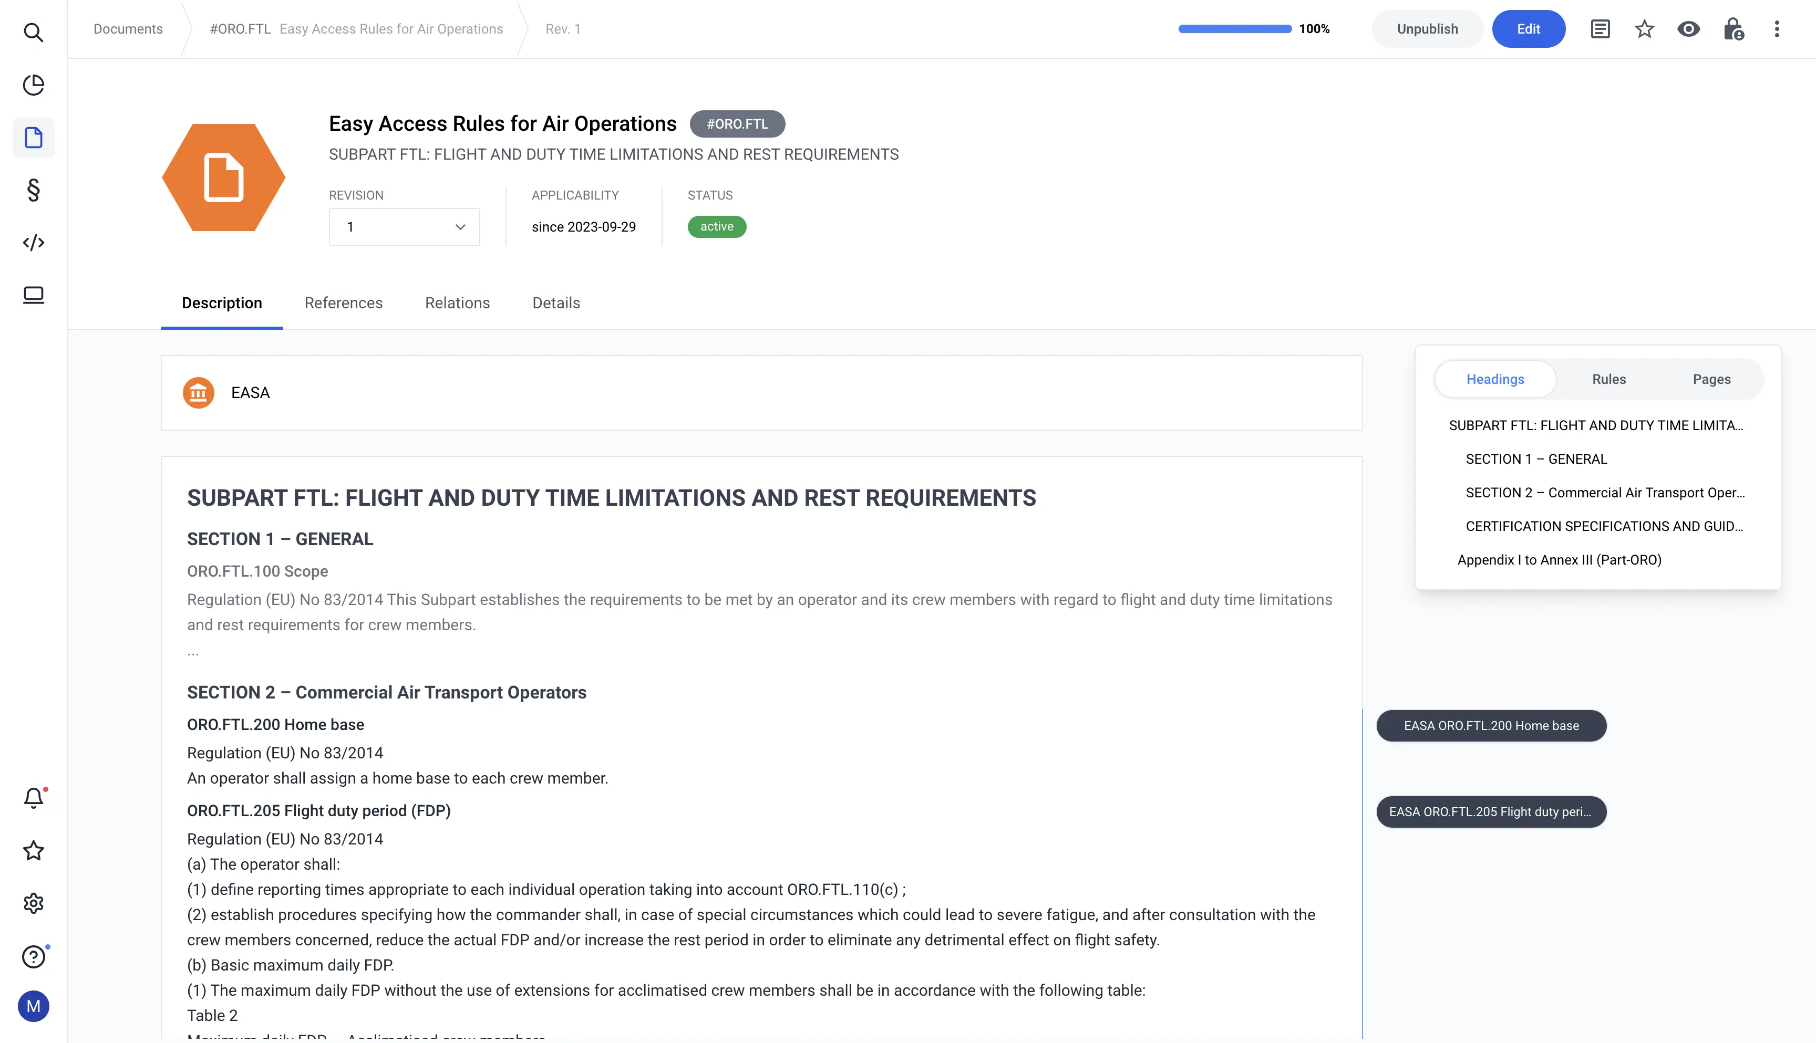
Task: Open the code brackets icon in sidebar
Action: (x=33, y=243)
